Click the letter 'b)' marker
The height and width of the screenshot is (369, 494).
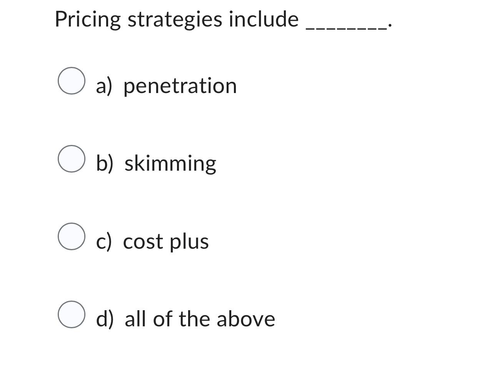[105, 163]
